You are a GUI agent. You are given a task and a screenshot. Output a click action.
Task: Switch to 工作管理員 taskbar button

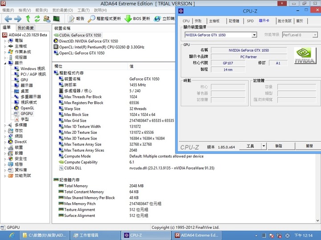tap(95, 235)
